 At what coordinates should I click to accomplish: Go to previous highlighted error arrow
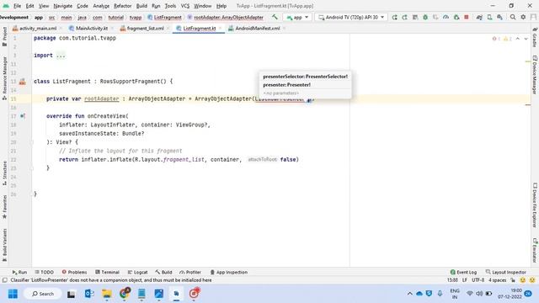click(x=518, y=39)
